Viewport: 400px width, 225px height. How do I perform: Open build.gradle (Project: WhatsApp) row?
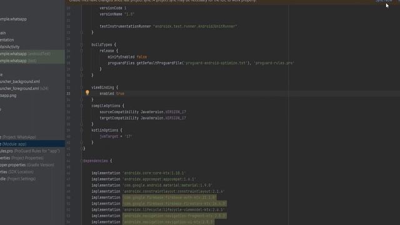tap(18, 137)
